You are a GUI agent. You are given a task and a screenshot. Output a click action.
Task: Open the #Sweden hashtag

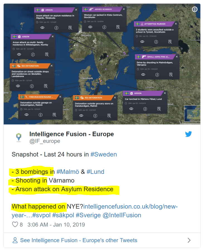tap(104, 154)
